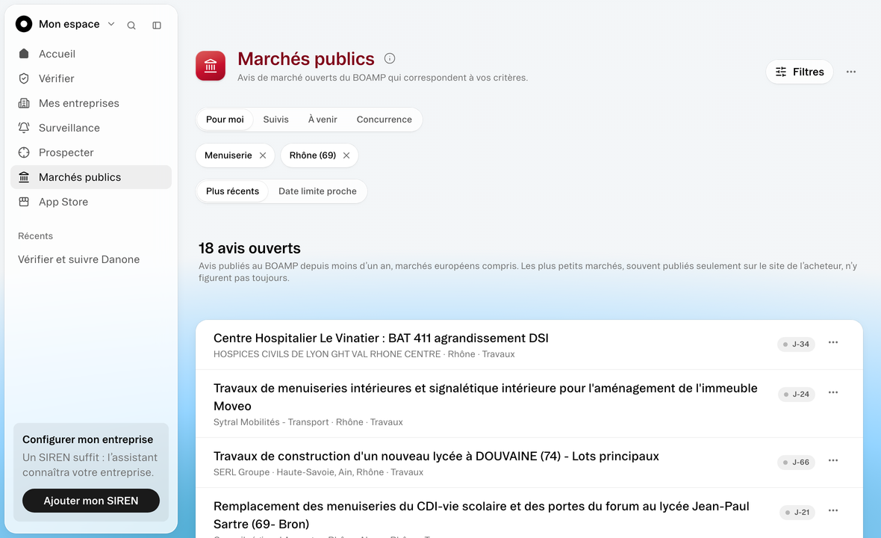Image resolution: width=881 pixels, height=538 pixels.
Task: Open Surveillance in sidebar
Action: click(x=91, y=129)
